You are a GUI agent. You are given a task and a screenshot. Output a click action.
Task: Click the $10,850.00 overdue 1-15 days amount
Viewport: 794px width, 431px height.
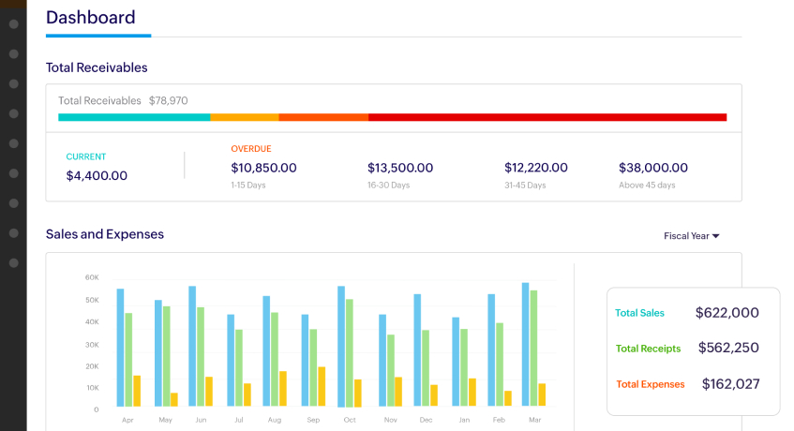click(263, 168)
